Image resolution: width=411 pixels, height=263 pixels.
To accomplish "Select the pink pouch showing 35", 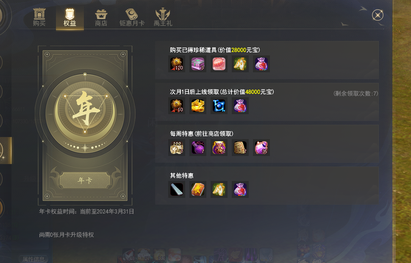I will tap(261, 148).
